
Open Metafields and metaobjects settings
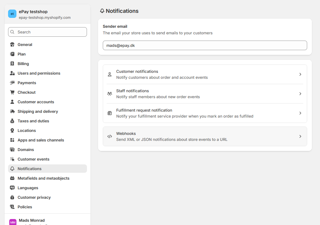[43, 178]
